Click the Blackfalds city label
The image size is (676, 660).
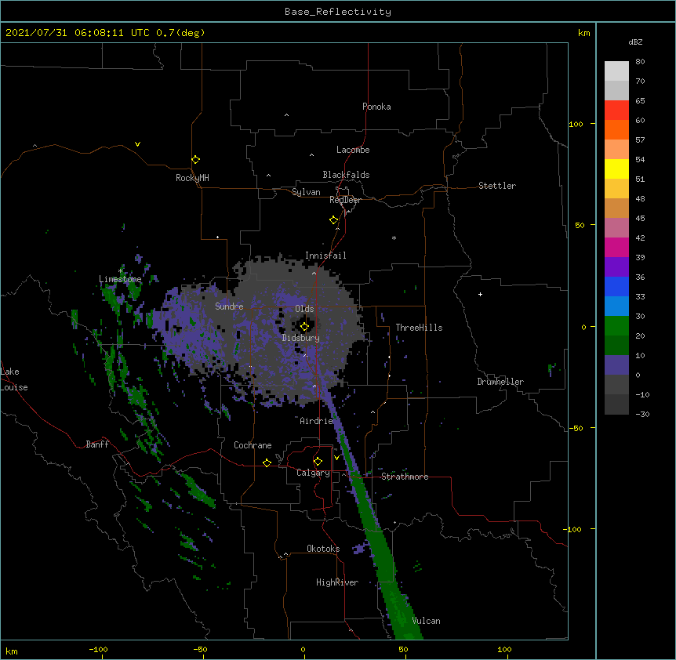(x=346, y=175)
